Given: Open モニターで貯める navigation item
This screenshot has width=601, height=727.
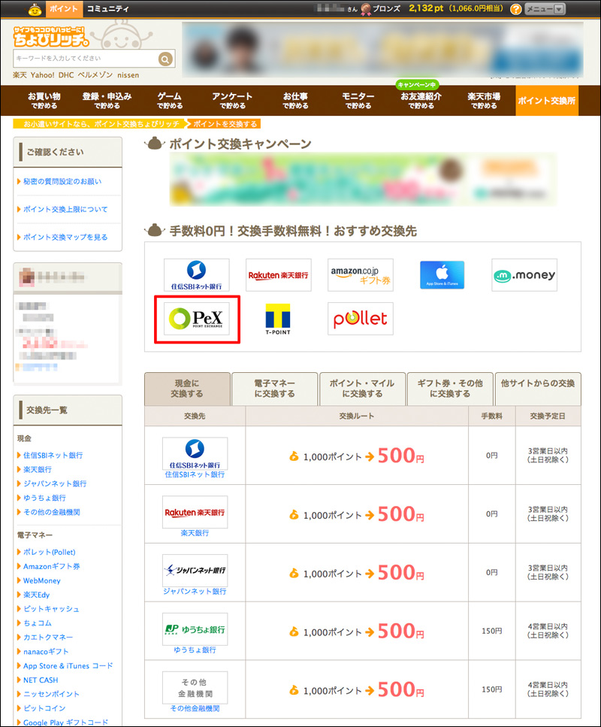Looking at the screenshot, I should tap(358, 101).
